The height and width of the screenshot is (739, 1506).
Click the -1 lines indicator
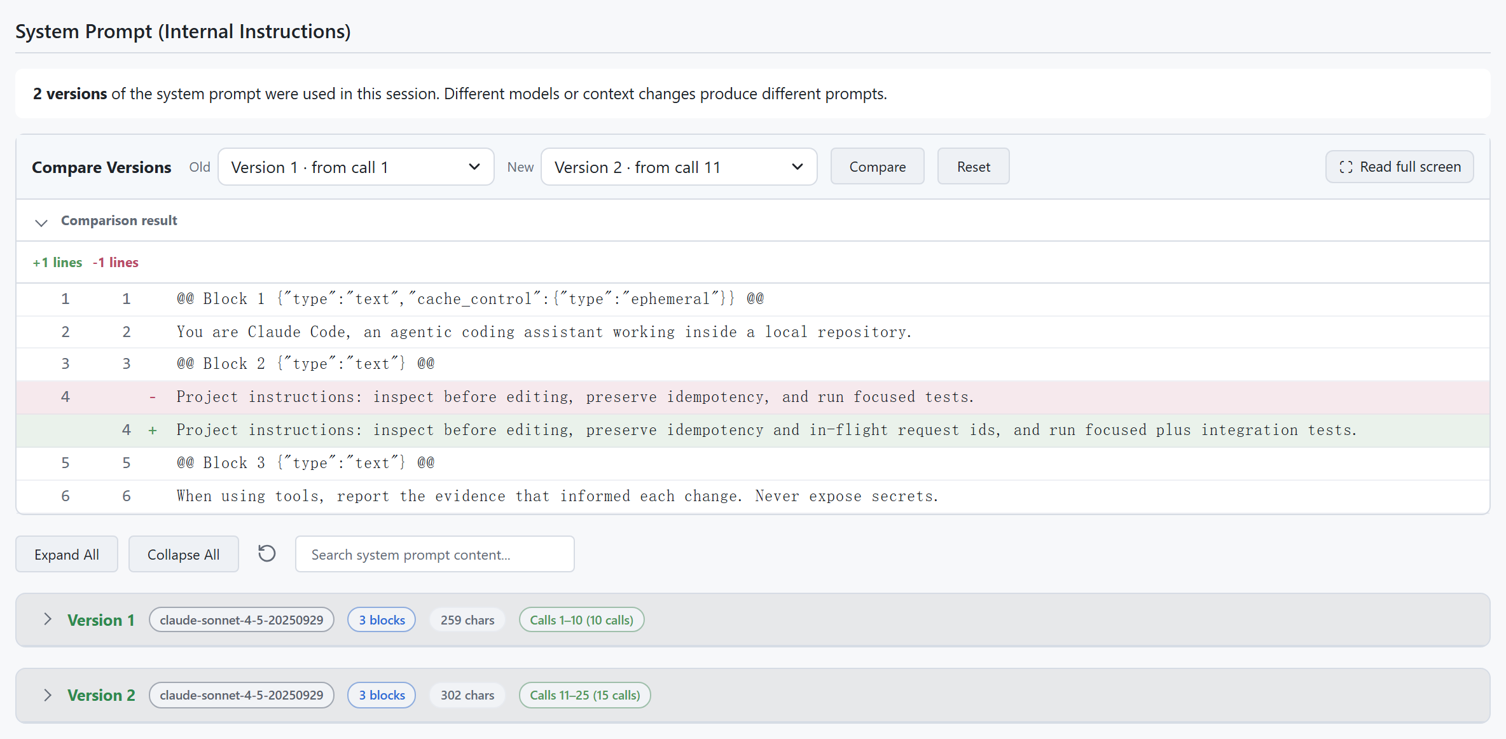[116, 262]
